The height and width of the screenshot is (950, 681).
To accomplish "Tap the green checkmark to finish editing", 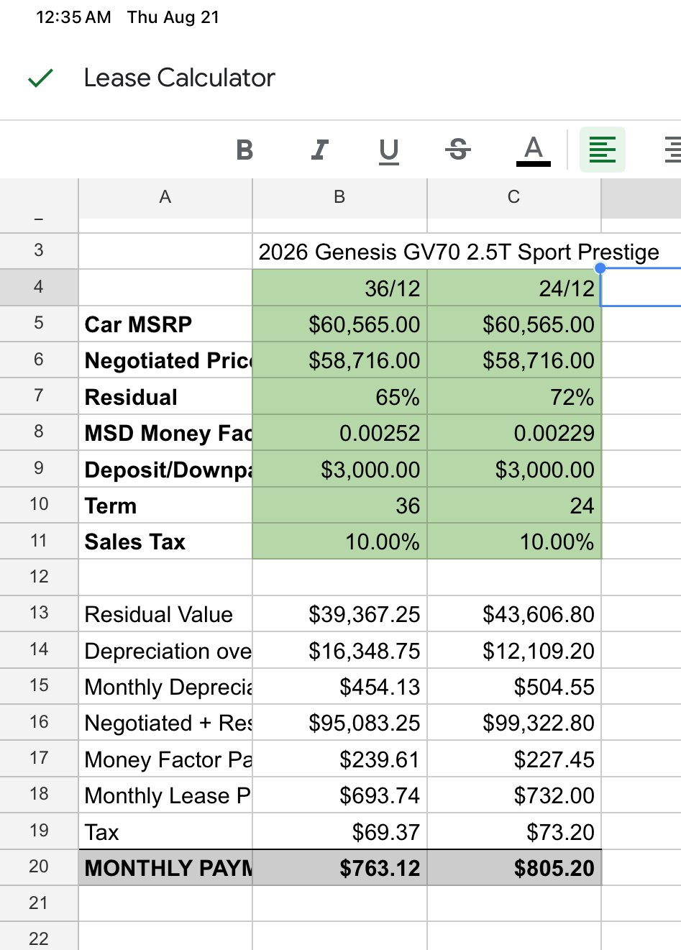I will point(40,78).
